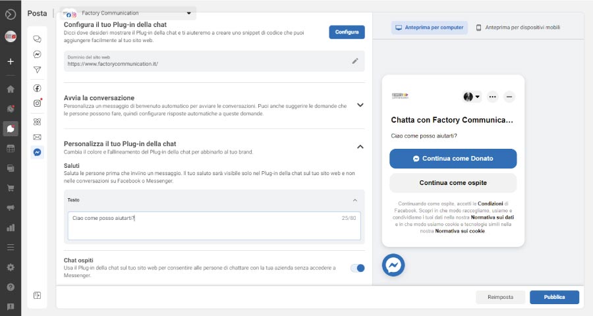Collapse Personalizza il tuo Plug-in section

(x=360, y=147)
